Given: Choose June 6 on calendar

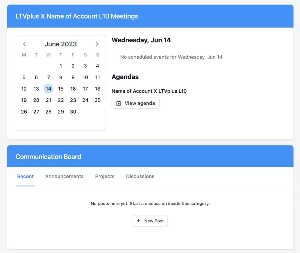Looking at the screenshot, I should point(36,77).
